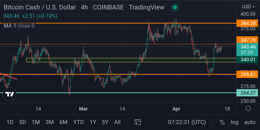Click the 343.46 +2.51 (+0.74%) quote

[x=30, y=16]
